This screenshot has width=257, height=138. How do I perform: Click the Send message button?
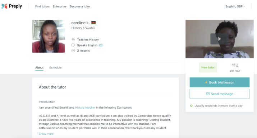[220, 94]
